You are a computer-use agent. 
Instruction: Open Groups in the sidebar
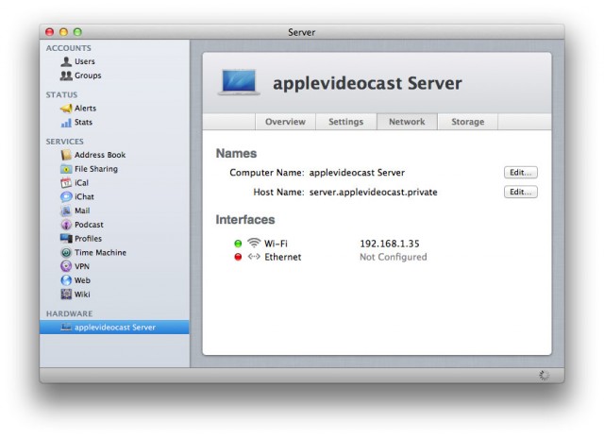click(x=114, y=76)
